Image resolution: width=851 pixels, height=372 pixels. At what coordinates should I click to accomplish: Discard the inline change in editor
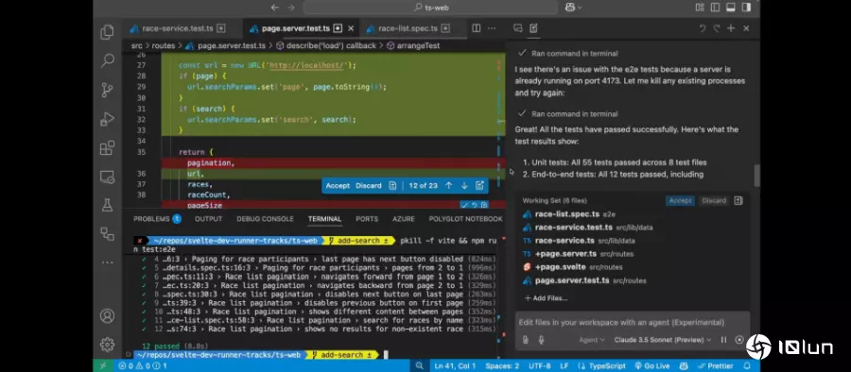[x=369, y=185]
